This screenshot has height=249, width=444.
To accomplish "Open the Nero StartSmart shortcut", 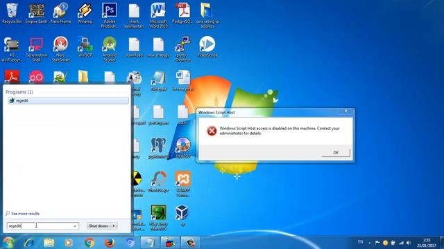I will pyautogui.click(x=60, y=49).
